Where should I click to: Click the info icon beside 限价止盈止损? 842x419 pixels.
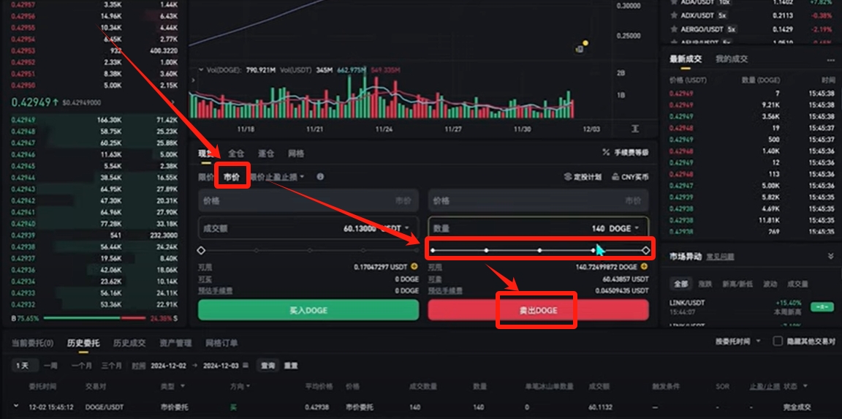320,177
